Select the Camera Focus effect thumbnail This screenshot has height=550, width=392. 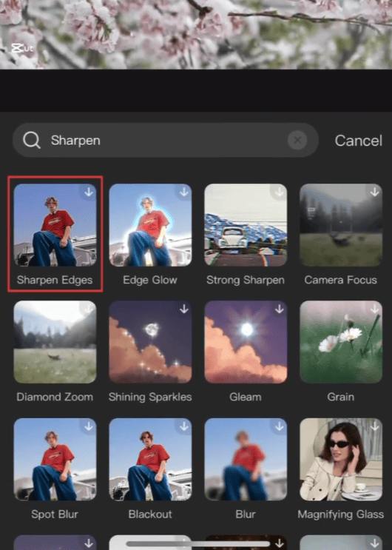pos(341,225)
